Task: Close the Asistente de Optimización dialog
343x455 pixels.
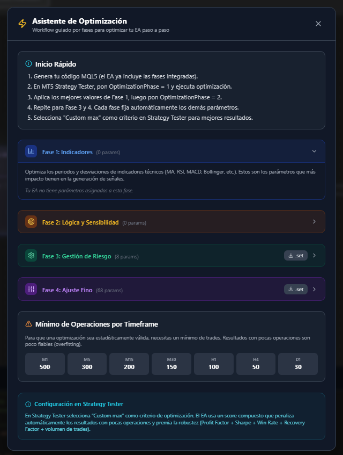Action: (318, 24)
